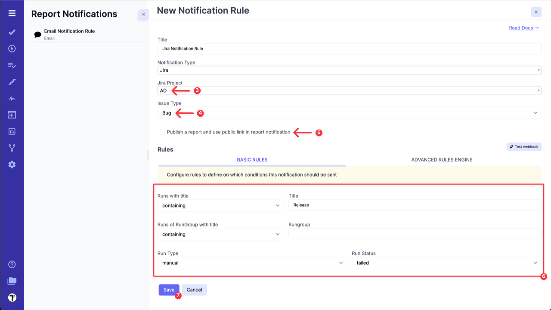Screen dimensions: 551x310
Task: Click the Test webhook button
Action: [x=524, y=146]
